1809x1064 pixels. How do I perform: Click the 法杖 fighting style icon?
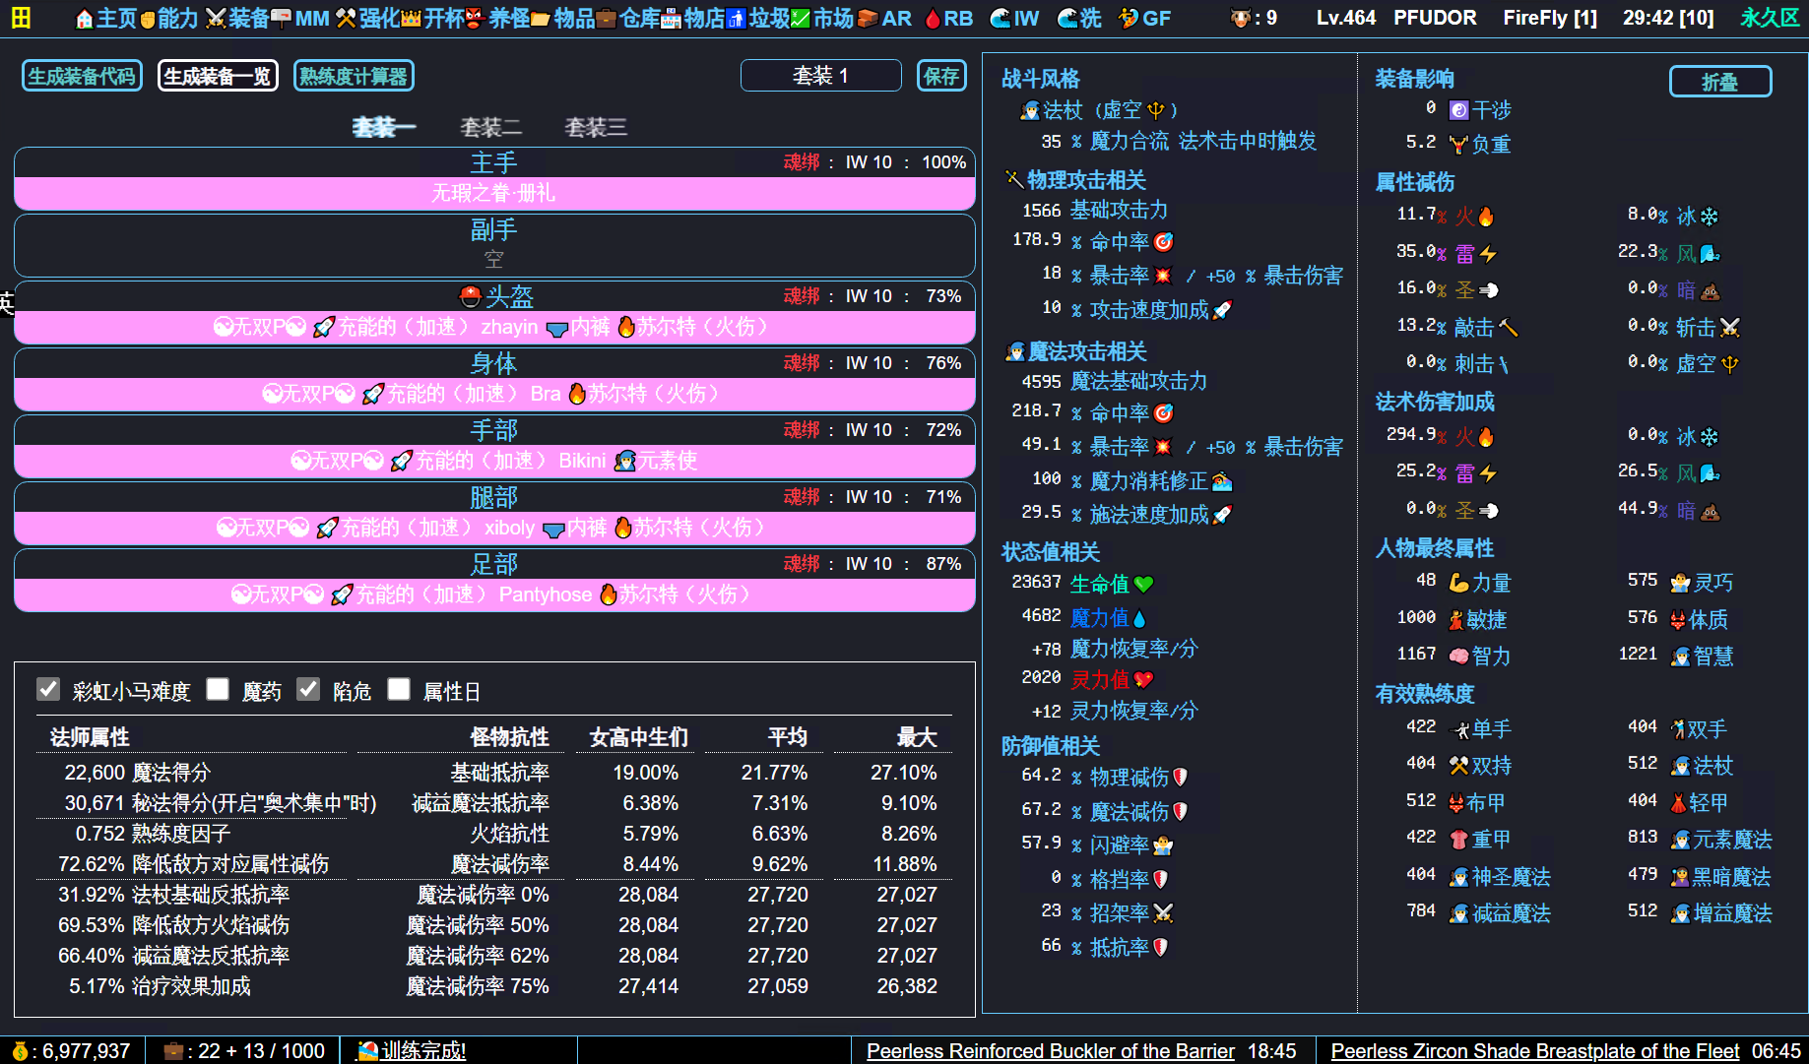coord(1030,110)
